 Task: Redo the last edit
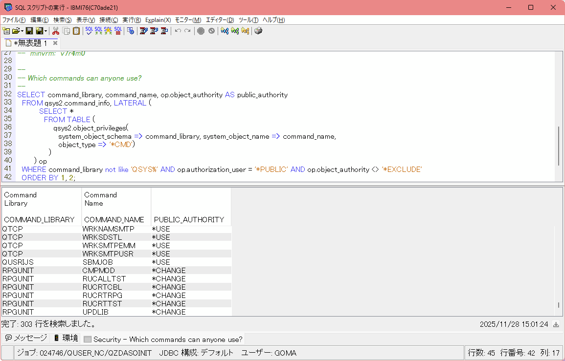187,31
